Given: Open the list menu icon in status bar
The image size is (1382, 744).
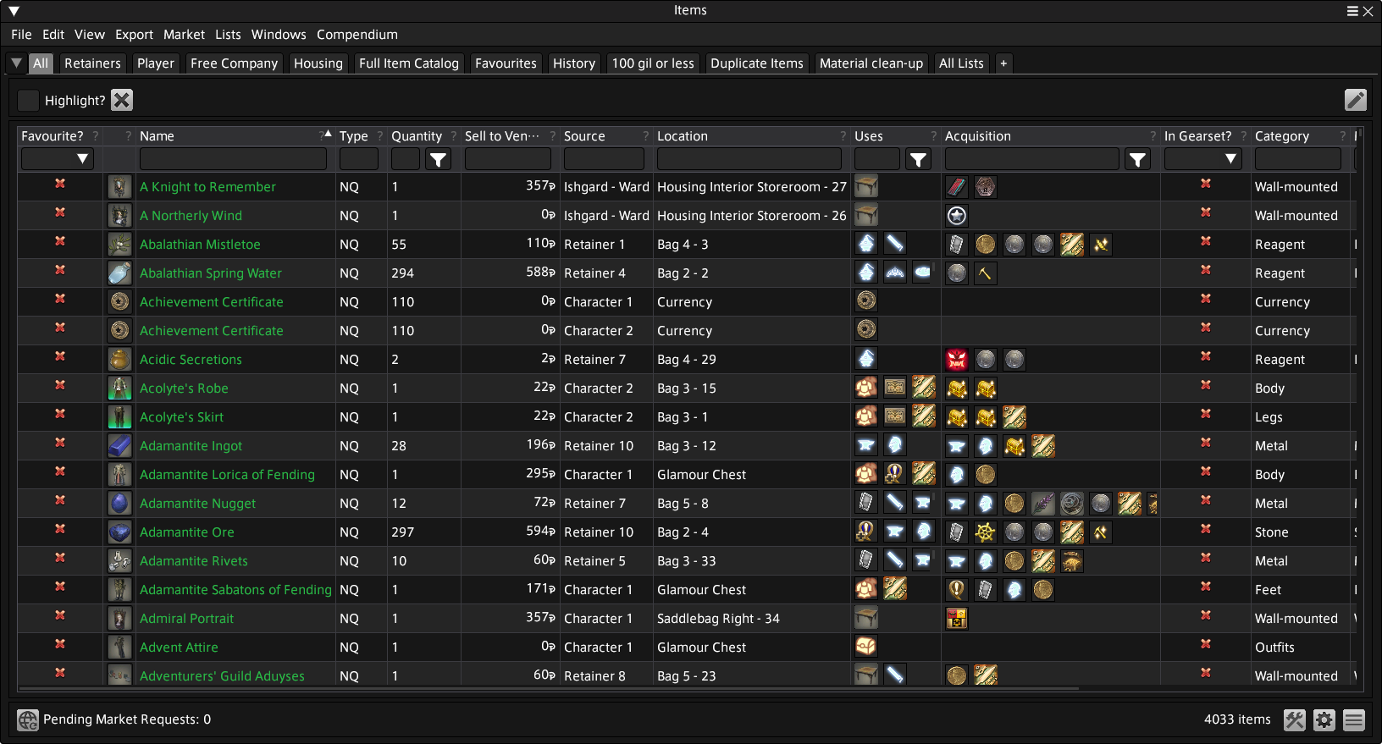Looking at the screenshot, I should (1354, 719).
